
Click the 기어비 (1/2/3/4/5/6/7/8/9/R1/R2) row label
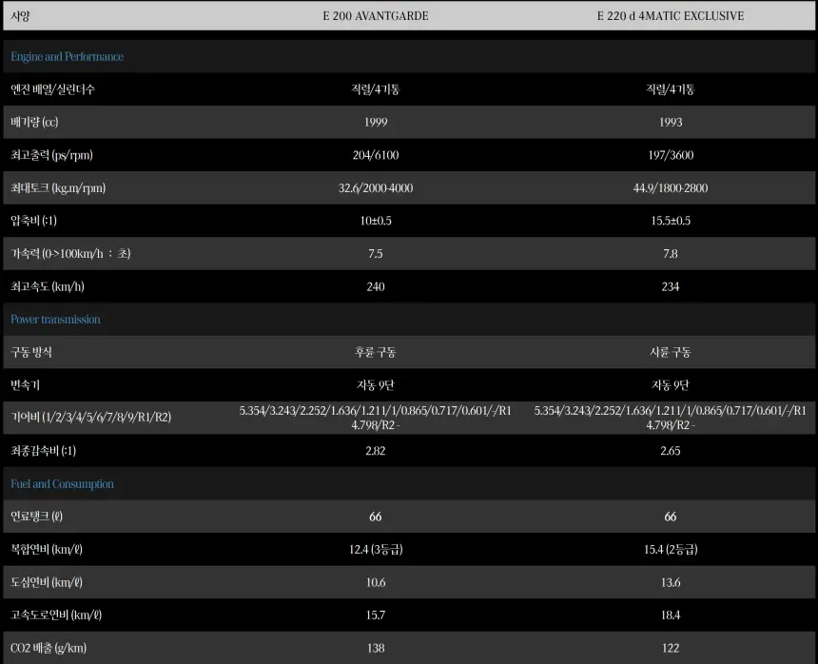[90, 417]
